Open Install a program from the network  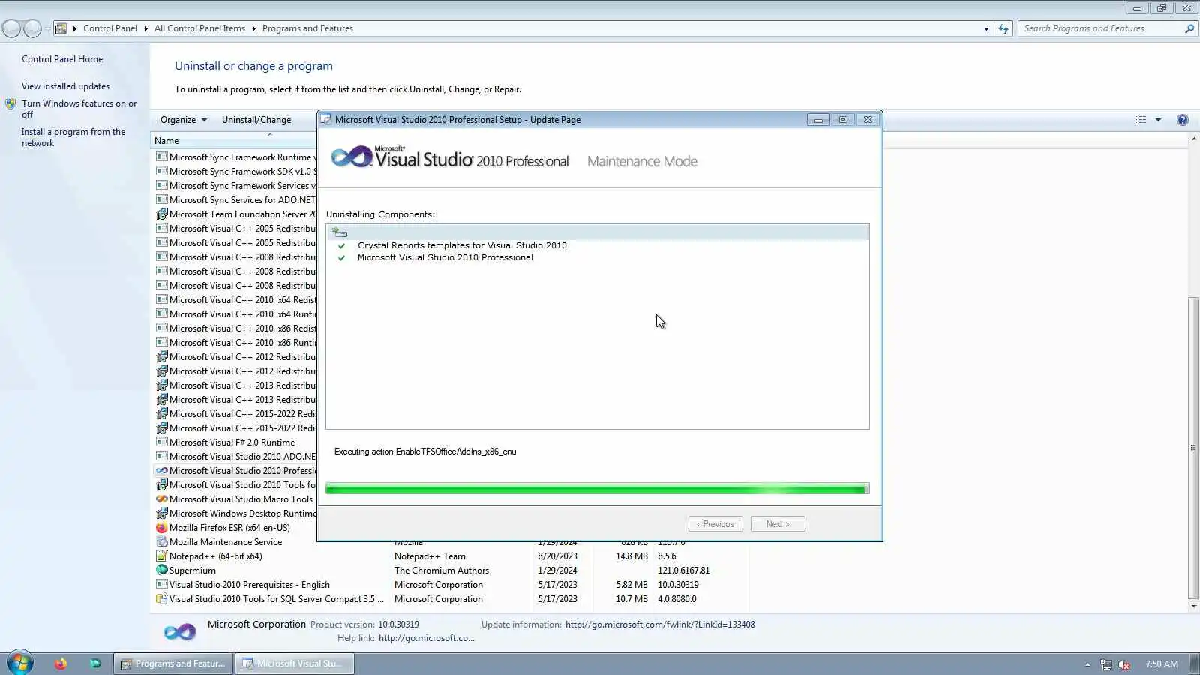(73, 137)
